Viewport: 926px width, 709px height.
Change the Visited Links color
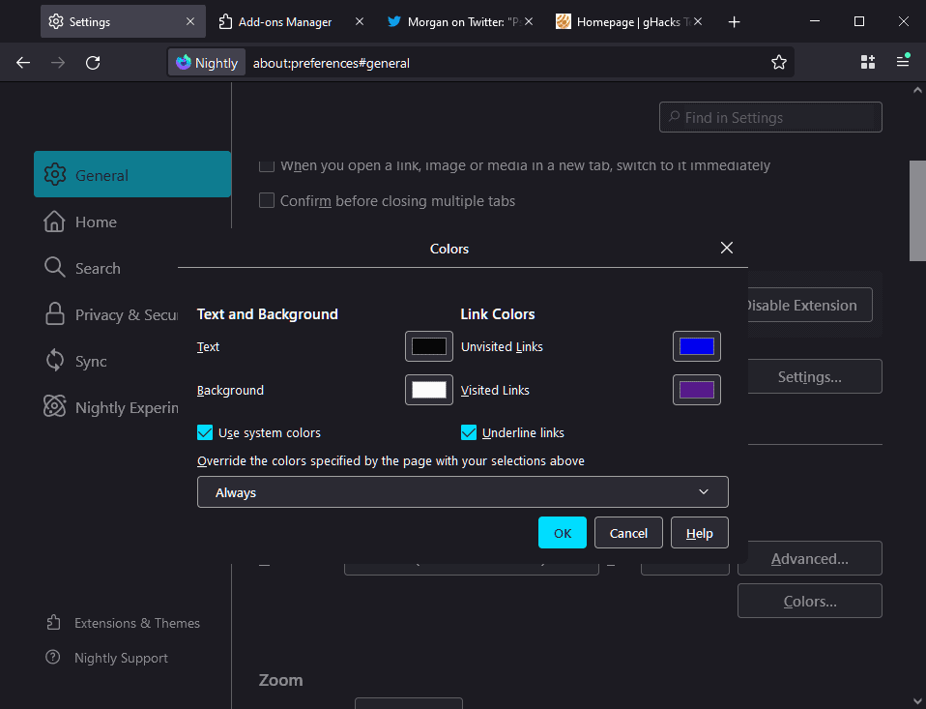click(697, 390)
